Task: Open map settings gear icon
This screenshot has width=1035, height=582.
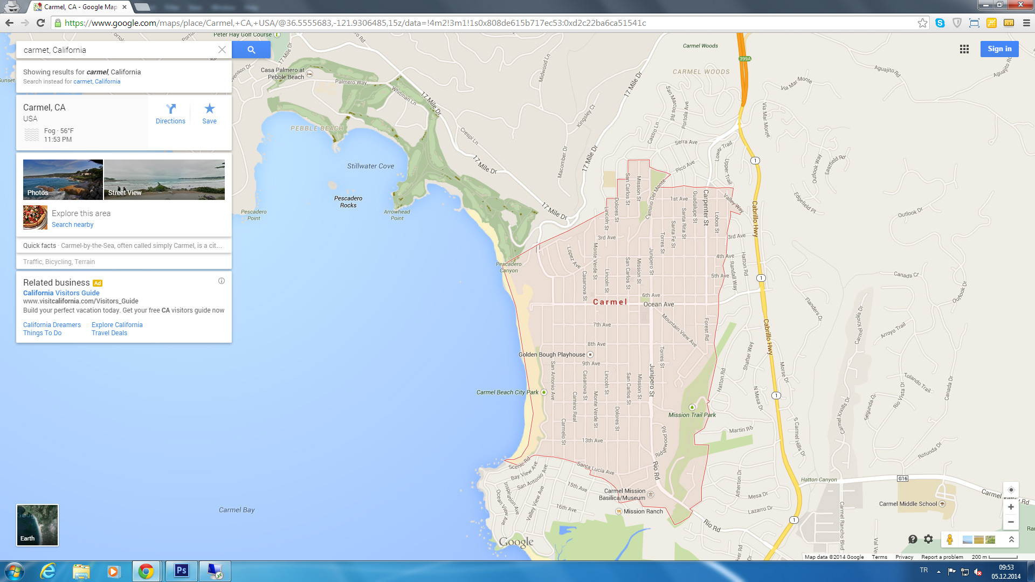Action: tap(928, 539)
